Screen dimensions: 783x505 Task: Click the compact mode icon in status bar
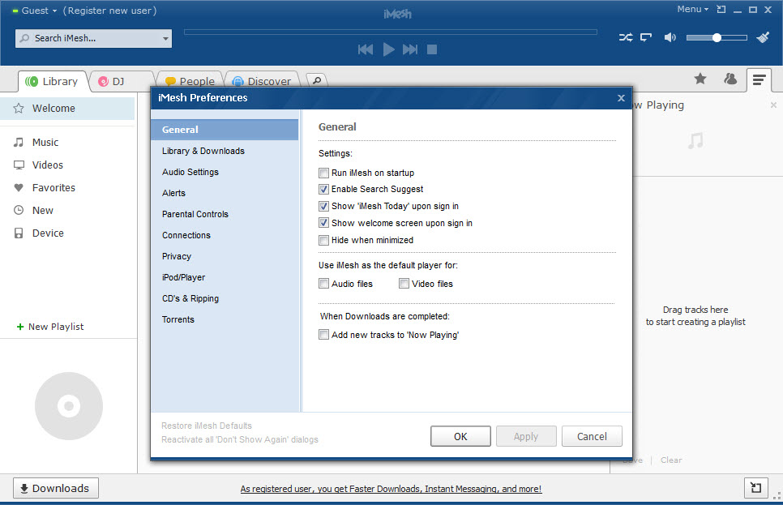(756, 487)
